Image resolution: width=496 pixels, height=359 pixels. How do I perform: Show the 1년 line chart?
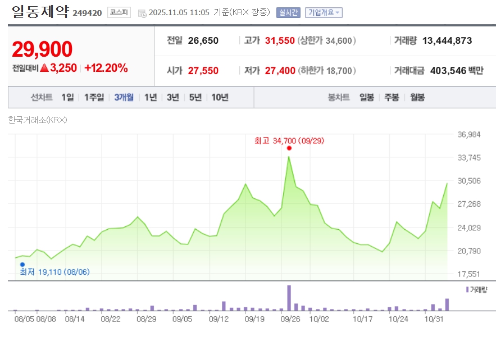(x=151, y=97)
